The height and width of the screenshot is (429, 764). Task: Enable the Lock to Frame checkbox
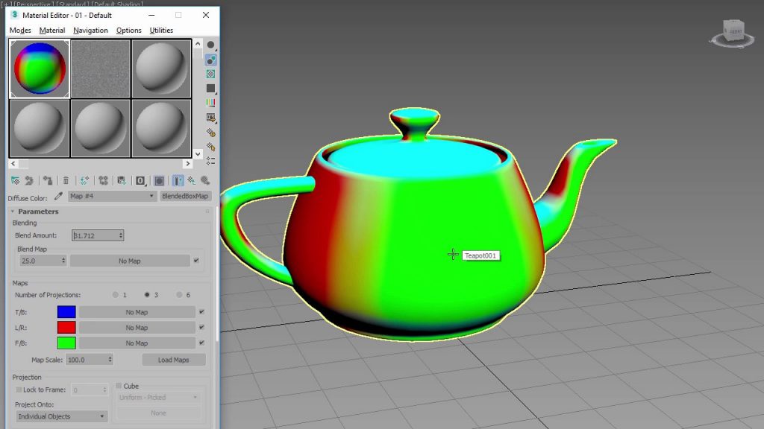(18, 389)
